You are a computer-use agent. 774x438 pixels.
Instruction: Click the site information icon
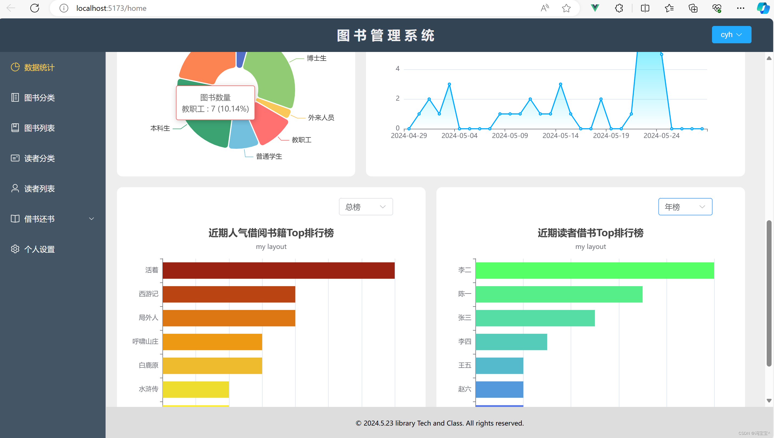64,8
